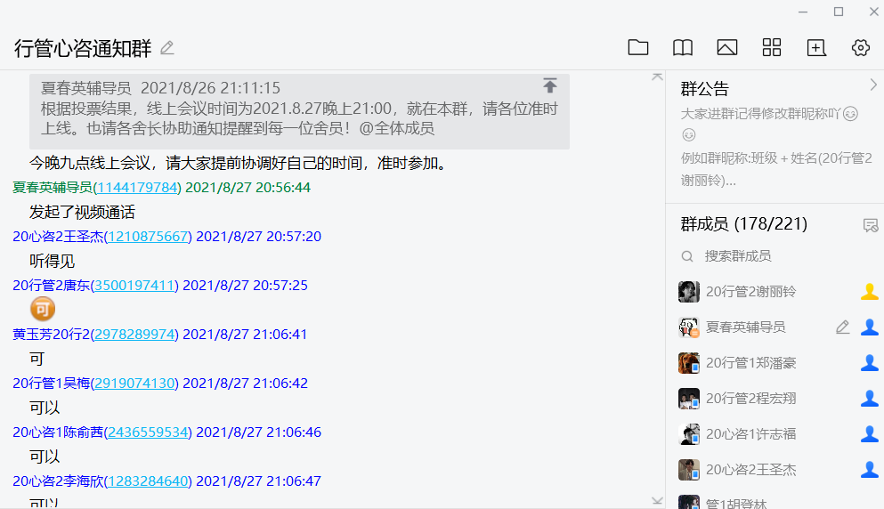Click the pin-to-top arrow on quoted message
884x509 pixels.
[550, 86]
